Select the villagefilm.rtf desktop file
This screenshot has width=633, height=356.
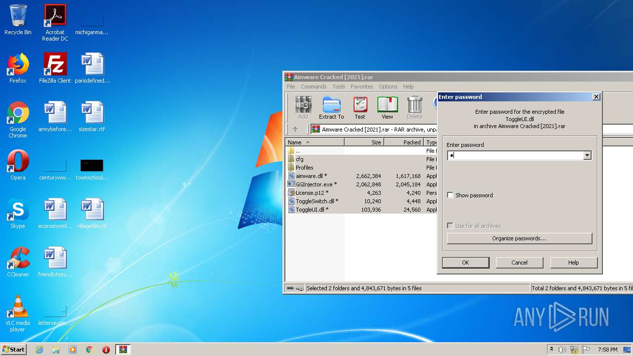tap(92, 214)
